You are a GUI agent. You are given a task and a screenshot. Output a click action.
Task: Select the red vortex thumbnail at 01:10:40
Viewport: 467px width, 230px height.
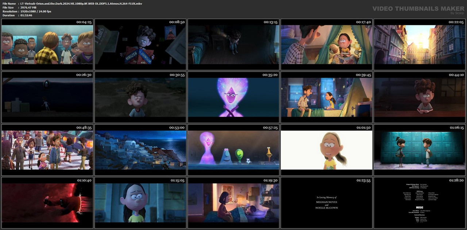(x=47, y=203)
